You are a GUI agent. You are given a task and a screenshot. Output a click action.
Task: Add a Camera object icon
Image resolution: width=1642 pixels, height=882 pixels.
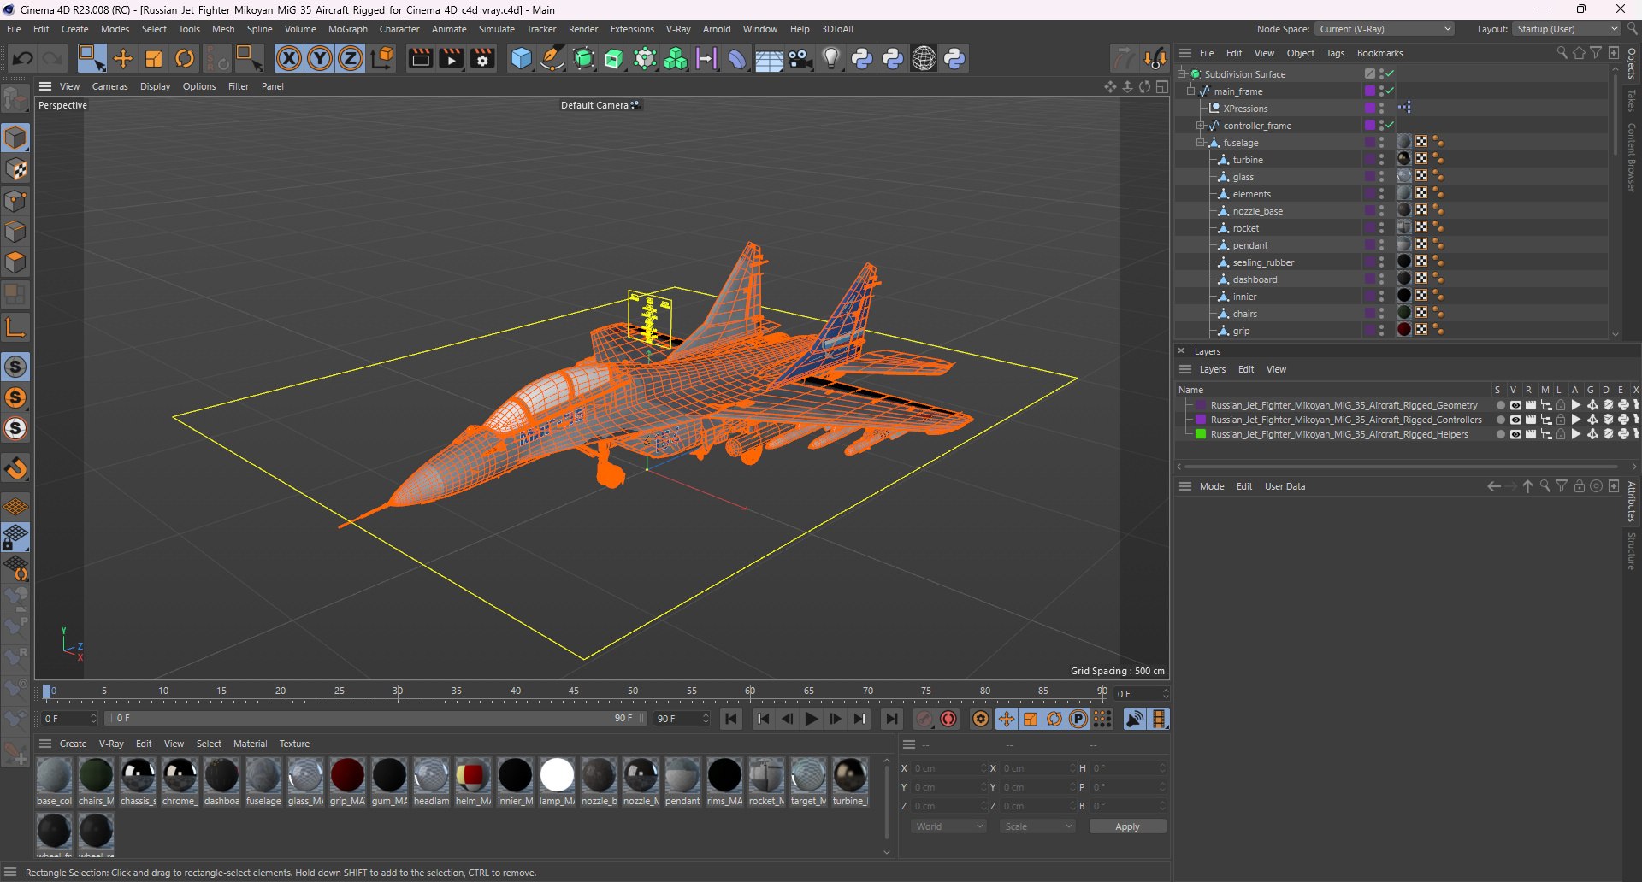(800, 58)
